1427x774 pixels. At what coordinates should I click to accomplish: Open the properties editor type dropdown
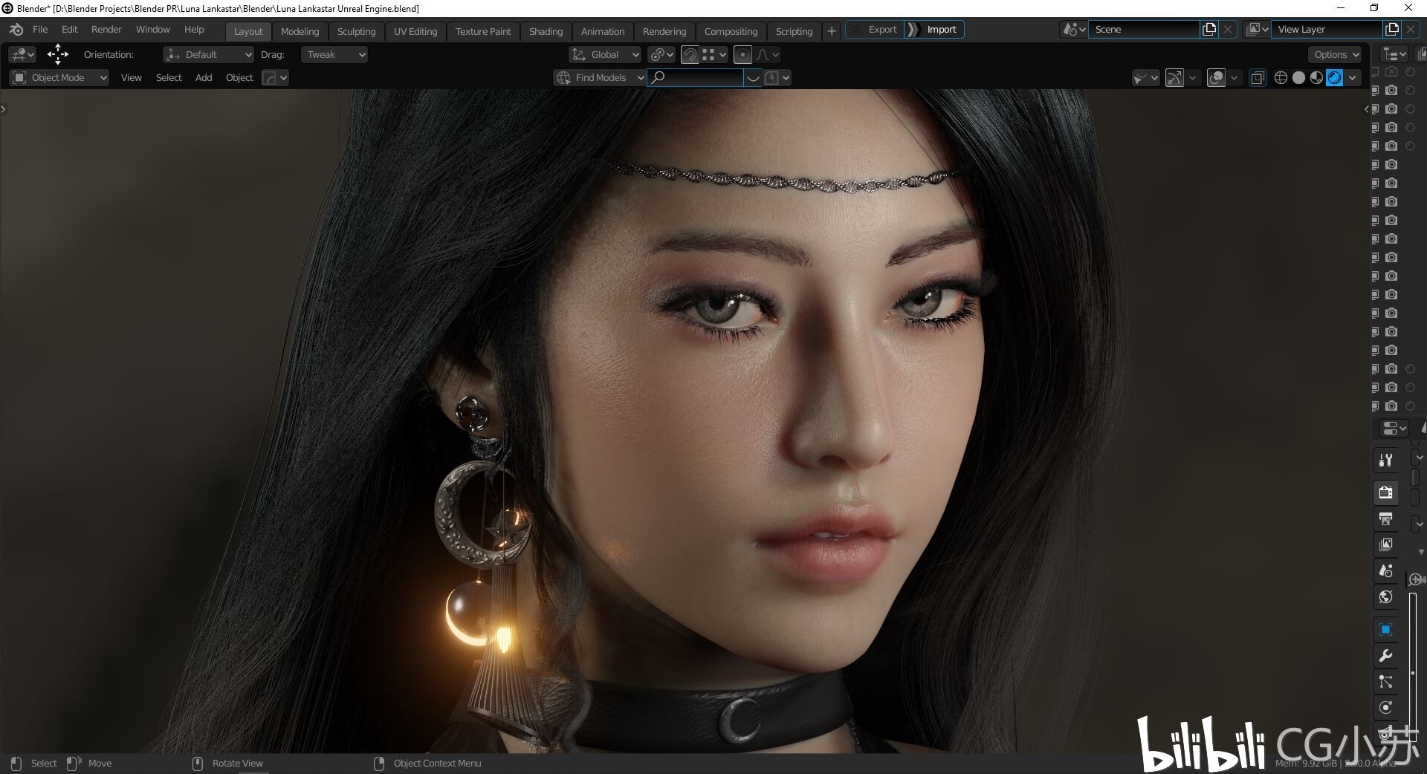pos(1394,429)
